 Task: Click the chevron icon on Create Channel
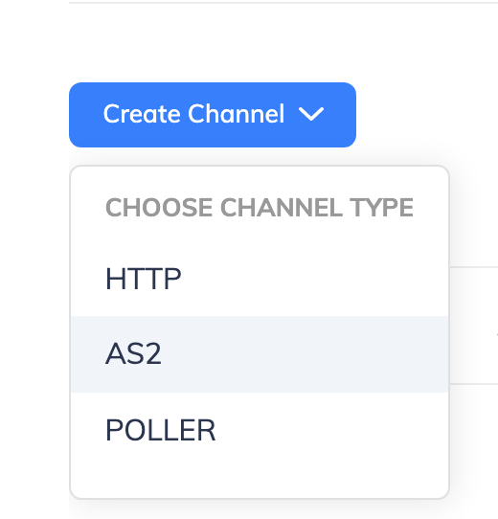click(x=311, y=114)
